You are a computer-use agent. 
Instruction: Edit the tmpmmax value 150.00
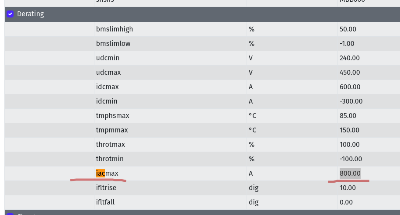(x=349, y=130)
